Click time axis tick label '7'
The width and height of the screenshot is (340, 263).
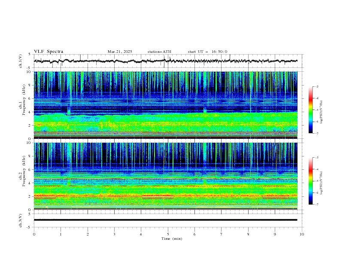point(222,234)
